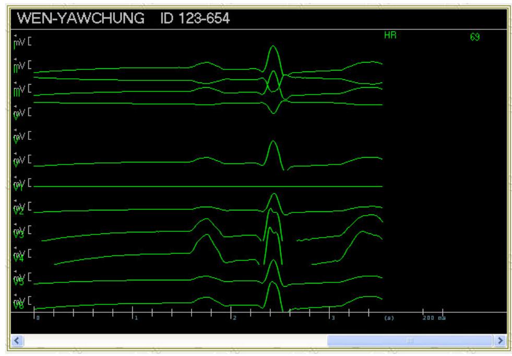Click the heart rate value 69
This screenshot has width=512, height=356.
click(x=475, y=37)
